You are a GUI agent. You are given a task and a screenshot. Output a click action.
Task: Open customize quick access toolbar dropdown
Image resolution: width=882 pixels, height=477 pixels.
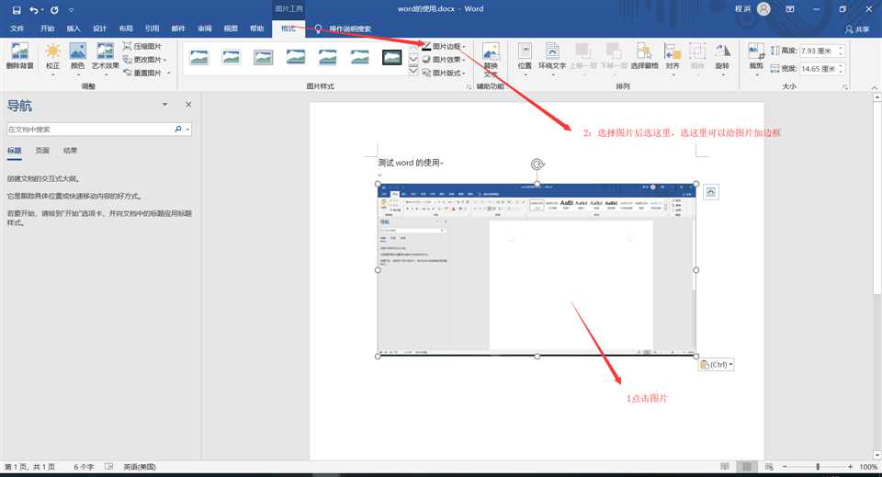71,10
